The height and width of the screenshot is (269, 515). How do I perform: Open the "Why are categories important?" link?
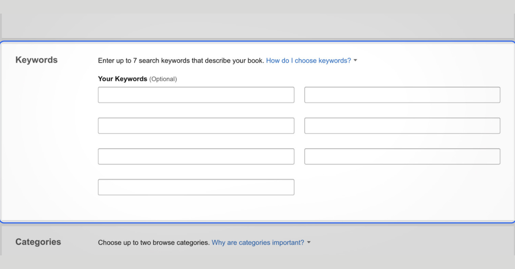(x=257, y=242)
